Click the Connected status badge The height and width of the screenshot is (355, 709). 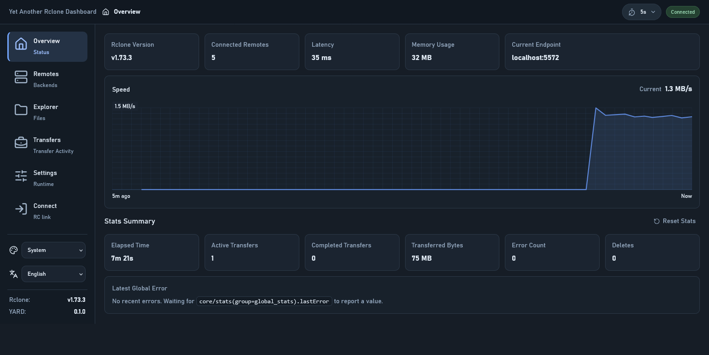(682, 12)
